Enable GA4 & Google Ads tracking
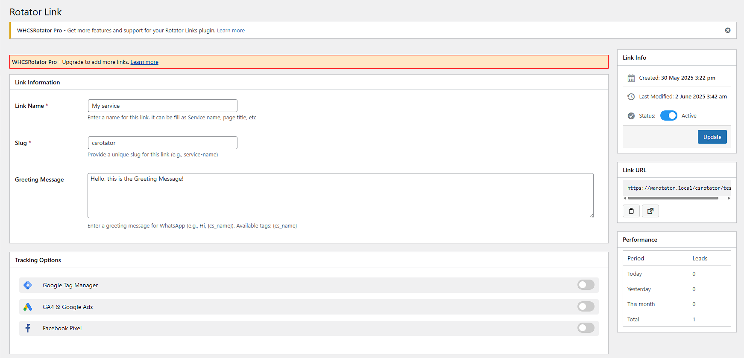 tap(586, 306)
